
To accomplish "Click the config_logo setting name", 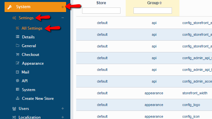I will click(191, 105).
